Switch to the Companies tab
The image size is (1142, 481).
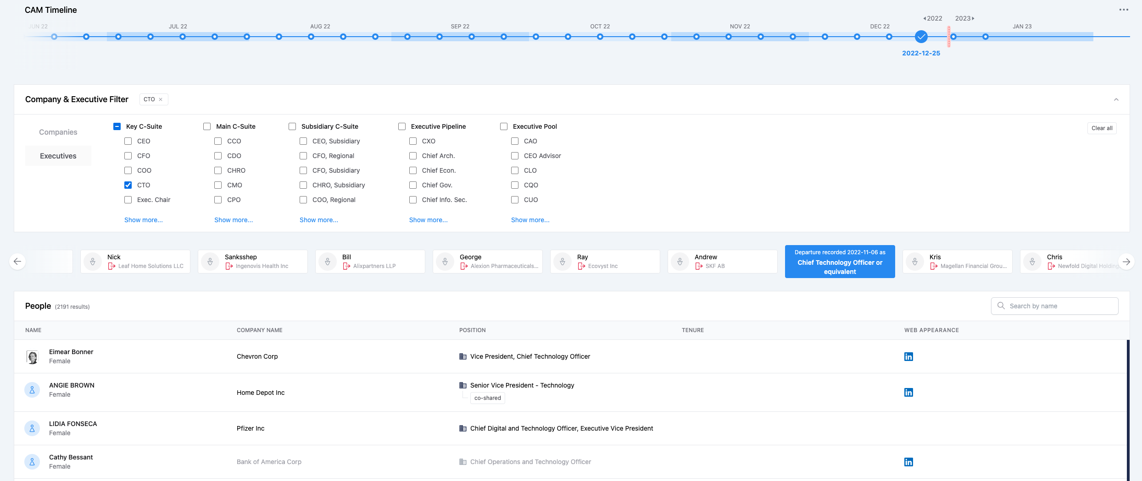58,132
